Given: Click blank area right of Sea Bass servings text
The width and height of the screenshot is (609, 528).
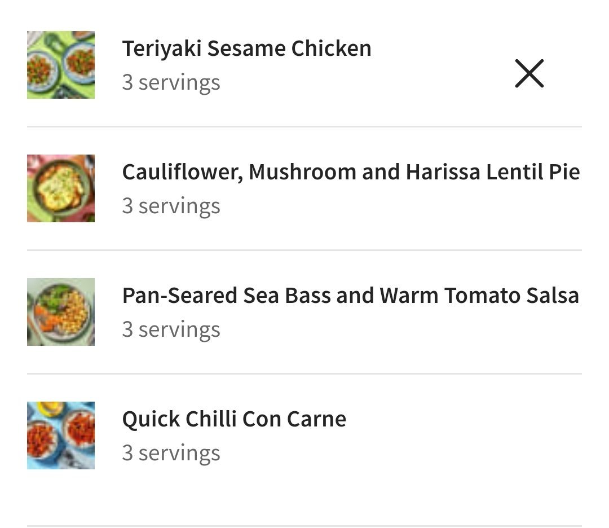Looking at the screenshot, I should (395, 330).
